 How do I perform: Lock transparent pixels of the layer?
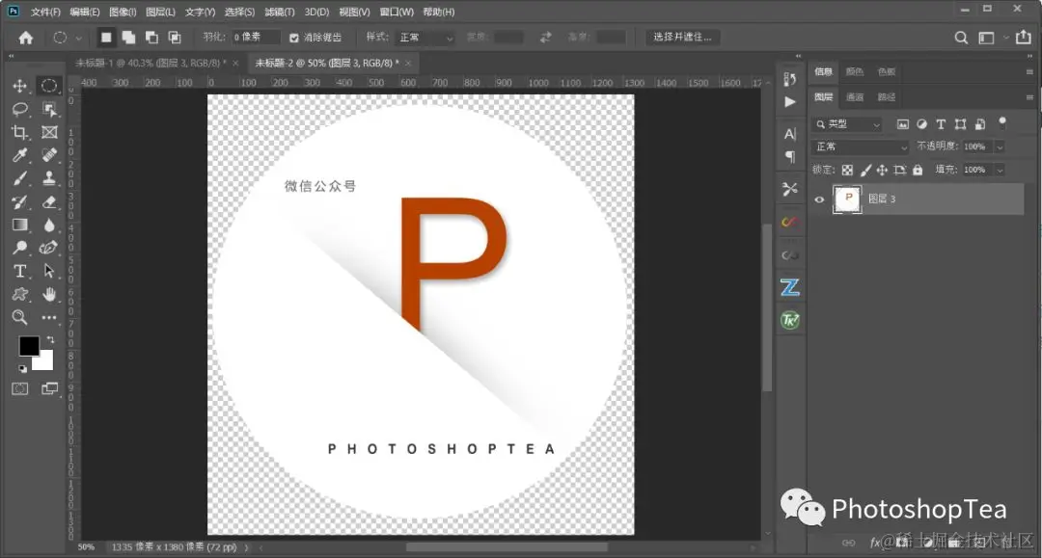tap(847, 170)
